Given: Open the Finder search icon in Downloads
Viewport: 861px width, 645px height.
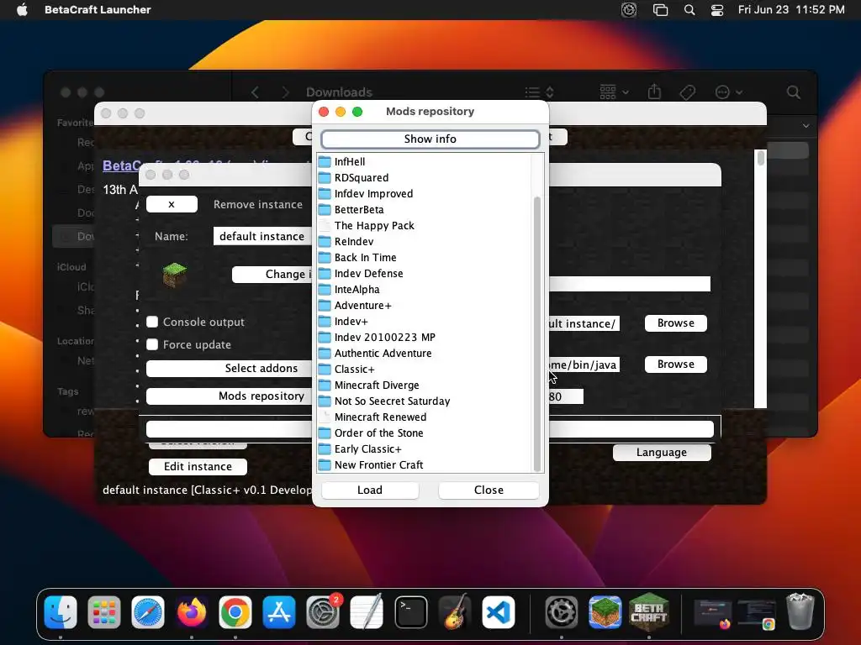Looking at the screenshot, I should tap(793, 92).
